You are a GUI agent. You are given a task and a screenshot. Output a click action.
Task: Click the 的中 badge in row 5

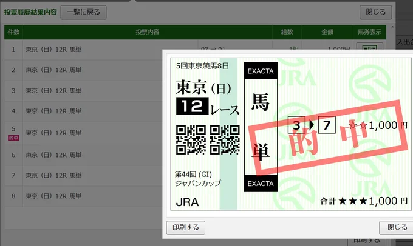pyautogui.click(x=13, y=138)
